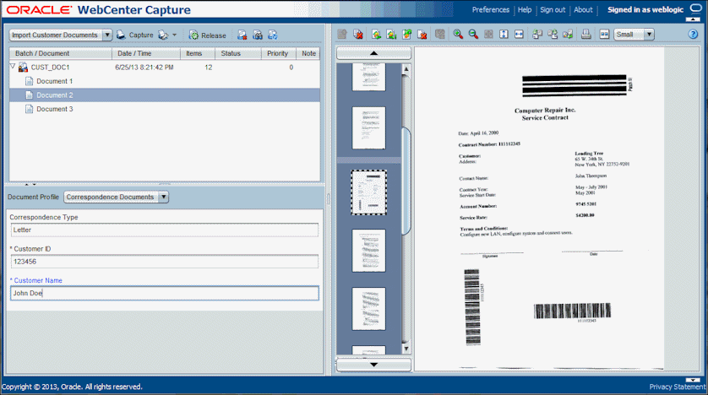Open the Document Profile Correspondence Documents dropdown
This screenshot has width=708, height=395.
point(163,197)
